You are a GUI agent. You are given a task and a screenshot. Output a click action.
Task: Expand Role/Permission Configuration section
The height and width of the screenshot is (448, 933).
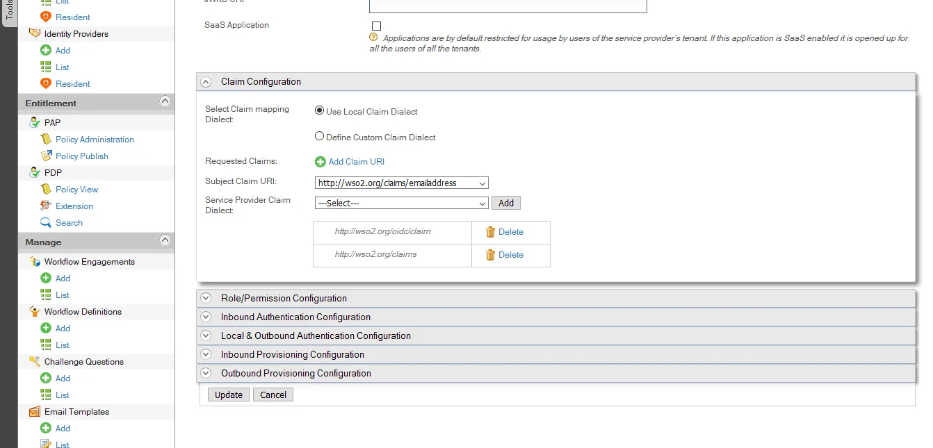coord(206,298)
